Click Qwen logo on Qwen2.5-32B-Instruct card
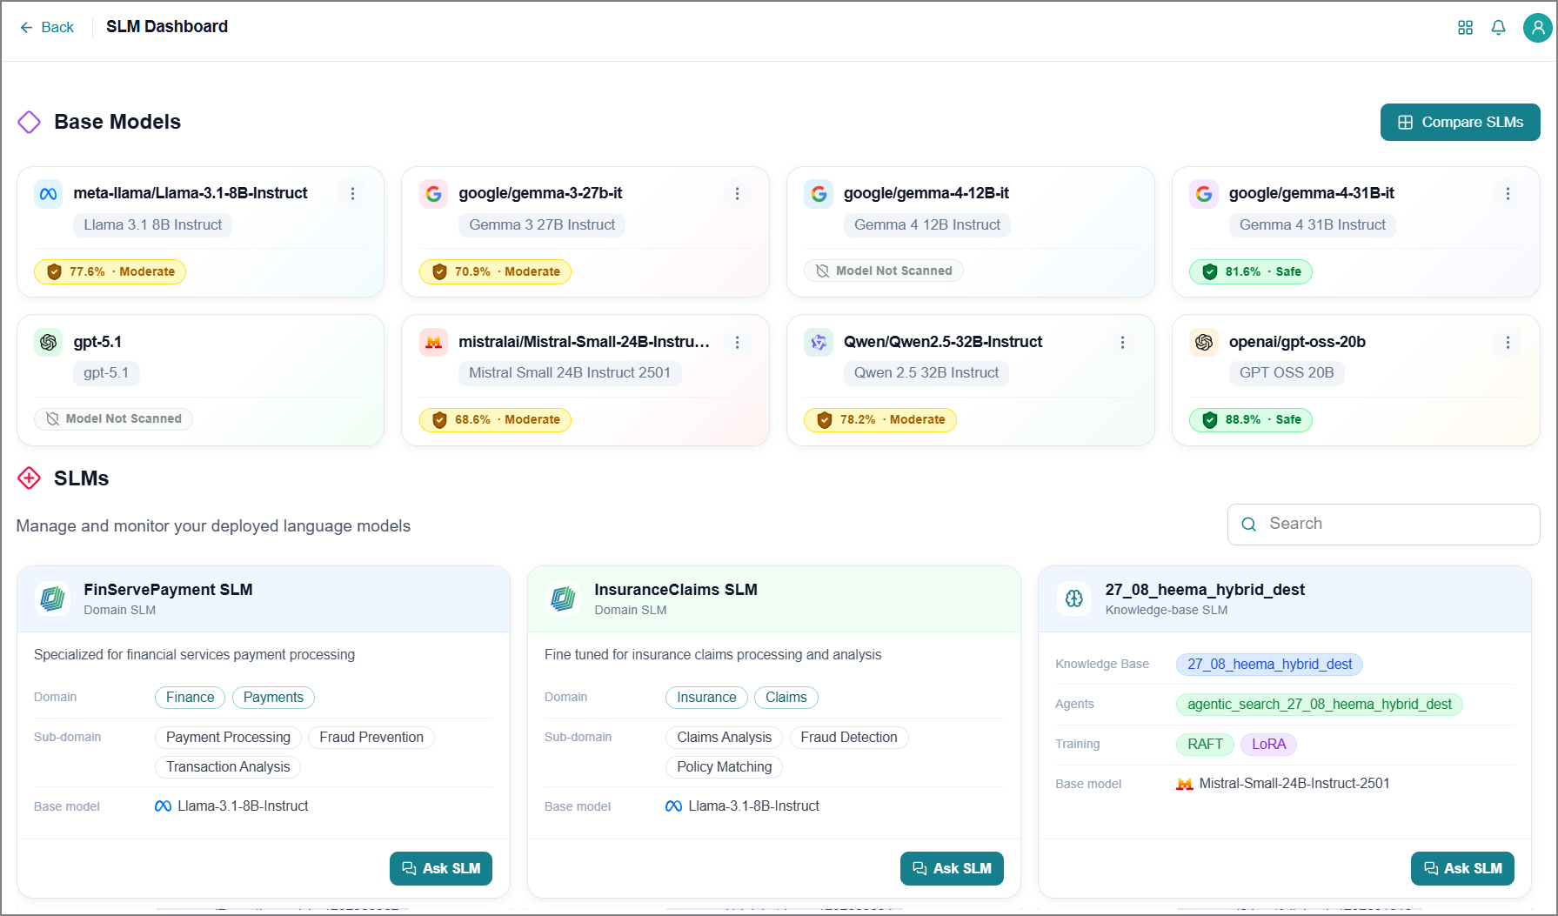 [x=819, y=343]
